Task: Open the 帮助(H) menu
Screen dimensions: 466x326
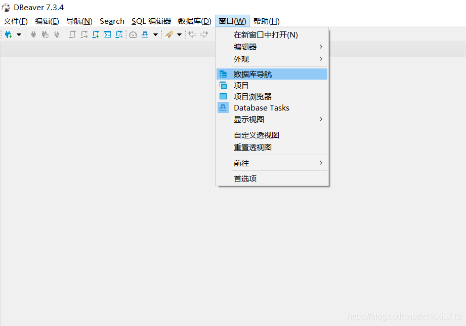Action: point(267,21)
